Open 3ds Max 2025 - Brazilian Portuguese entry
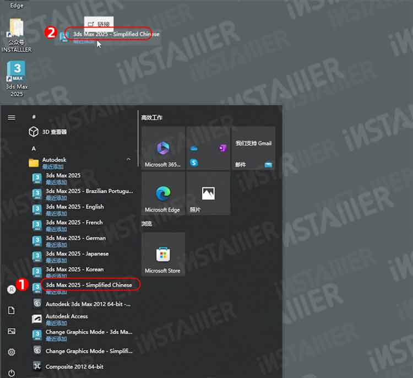This screenshot has height=378, width=413. click(82, 194)
